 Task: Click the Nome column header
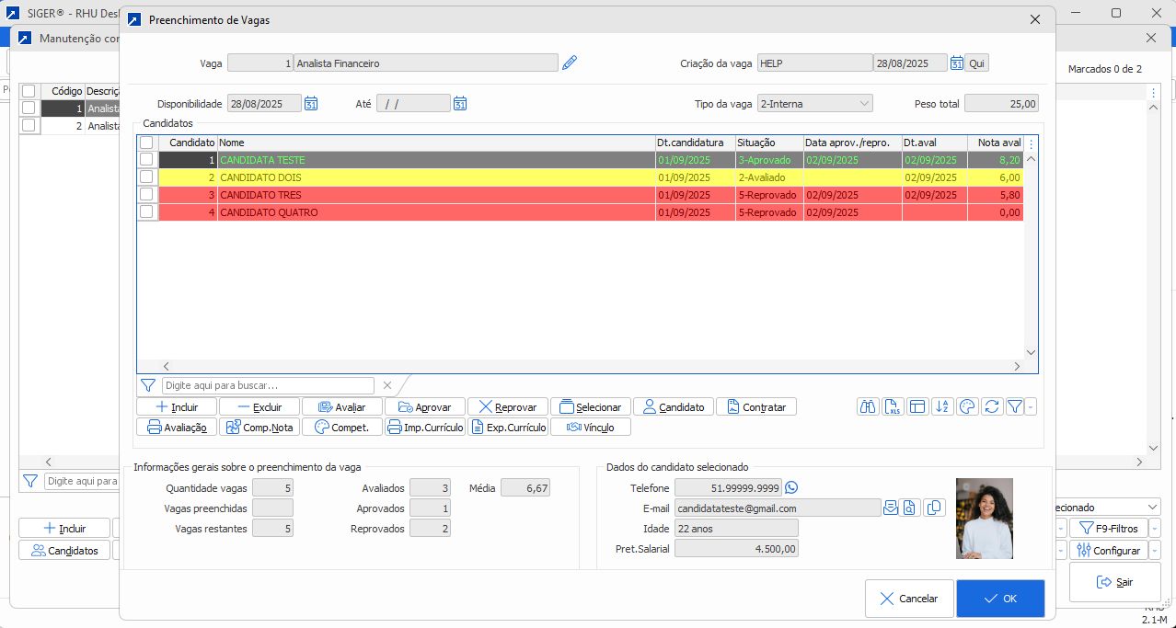(x=435, y=143)
